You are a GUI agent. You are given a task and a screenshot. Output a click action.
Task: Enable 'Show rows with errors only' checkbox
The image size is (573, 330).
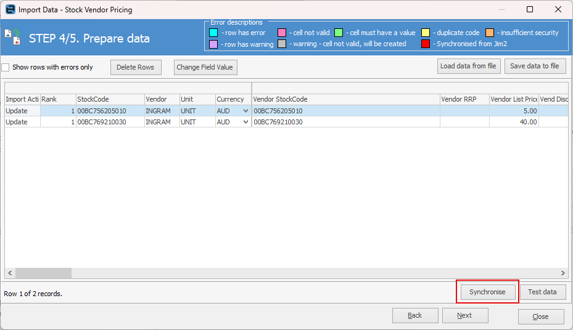(x=6, y=67)
